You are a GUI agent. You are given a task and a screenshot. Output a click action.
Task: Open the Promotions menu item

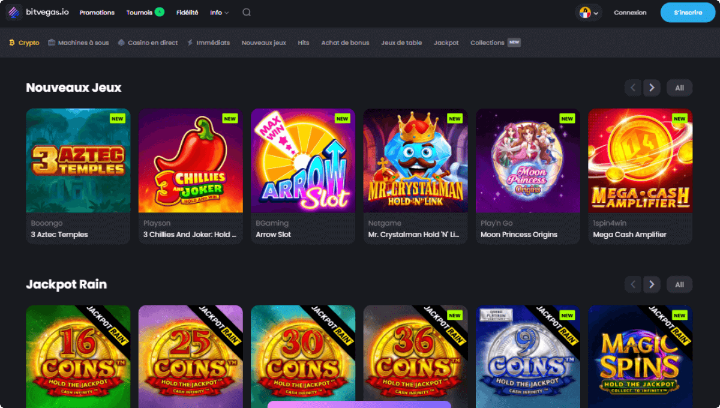97,12
